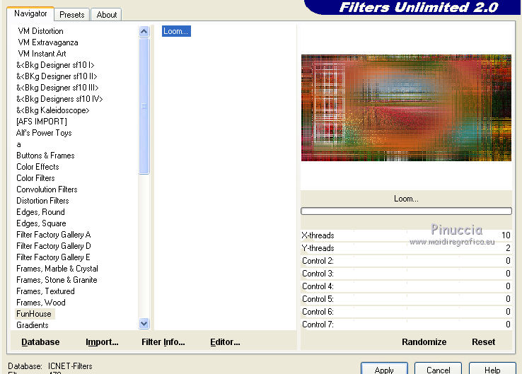Apply the Loom filter
This screenshot has width=522, height=374.
tap(384, 369)
